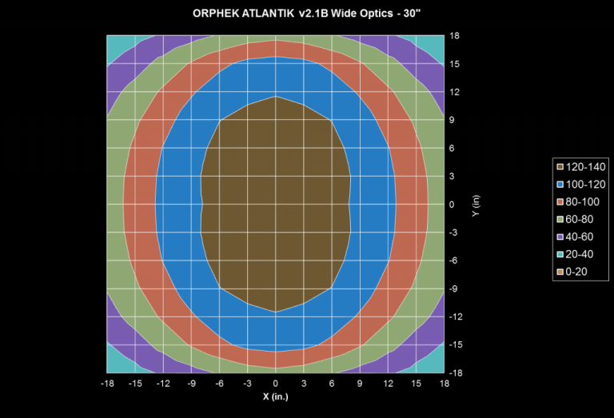Click the X (in.) axis title

(275, 396)
